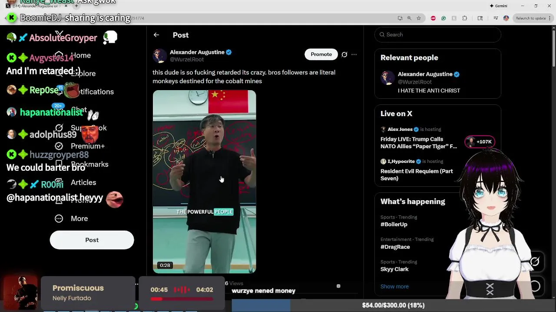Image resolution: width=556 pixels, height=312 pixels.
Task: Click the More circle icon in sidebar
Action: [59, 218]
